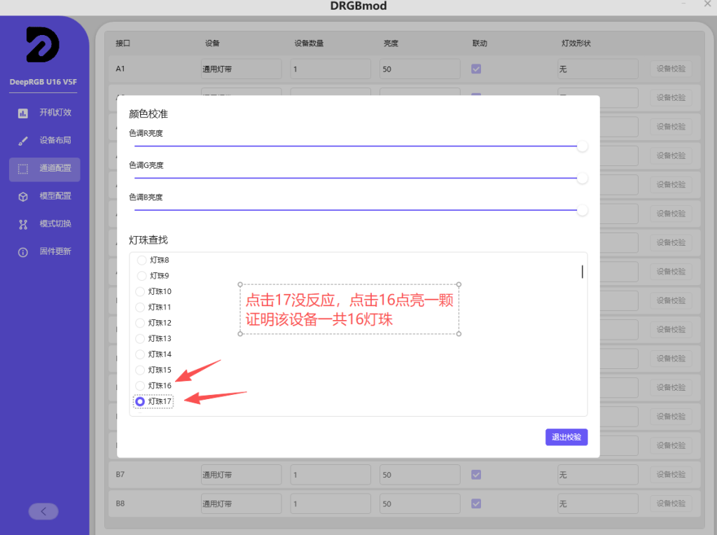
Task: Click the 通道配置 dashed-square icon
Action: (23, 169)
